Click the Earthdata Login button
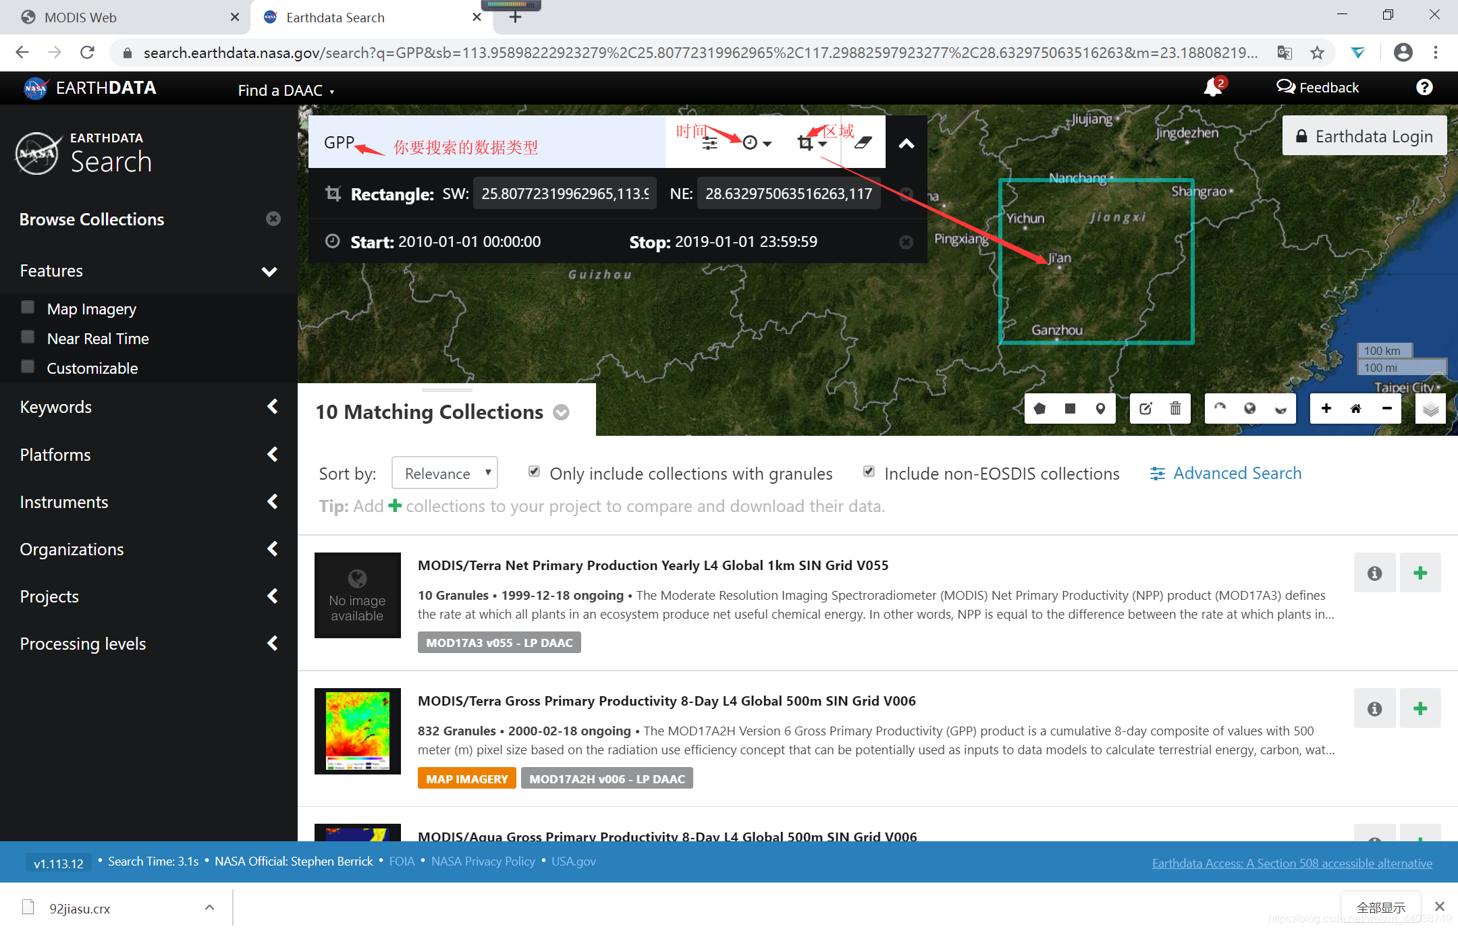The width and height of the screenshot is (1458, 931). click(1364, 136)
